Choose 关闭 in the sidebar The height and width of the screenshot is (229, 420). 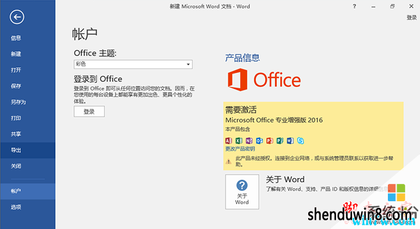click(x=28, y=166)
